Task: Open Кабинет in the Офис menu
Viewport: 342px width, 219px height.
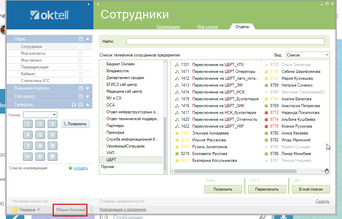Action: point(28,74)
